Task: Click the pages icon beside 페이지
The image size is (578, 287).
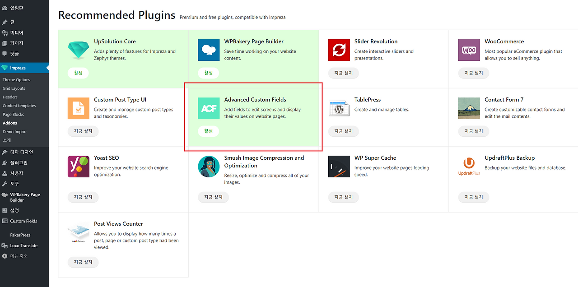Action: (5, 43)
